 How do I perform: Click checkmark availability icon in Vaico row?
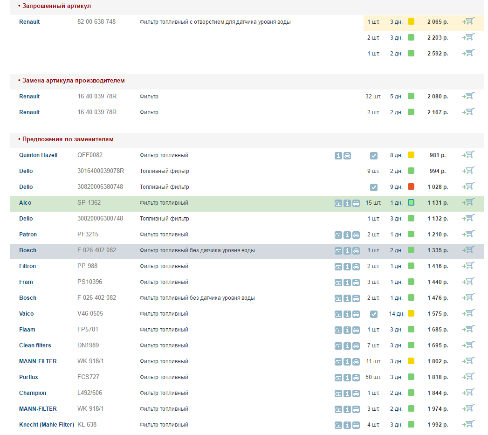pyautogui.click(x=374, y=314)
